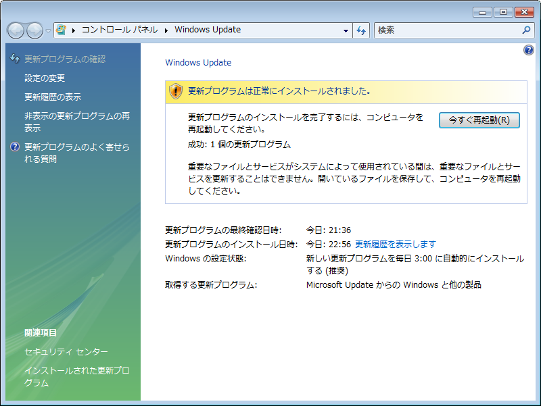Click the refresh button next to address bar
The height and width of the screenshot is (406, 541).
pos(361,30)
